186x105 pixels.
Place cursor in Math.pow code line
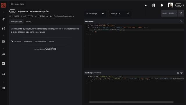(109, 30)
